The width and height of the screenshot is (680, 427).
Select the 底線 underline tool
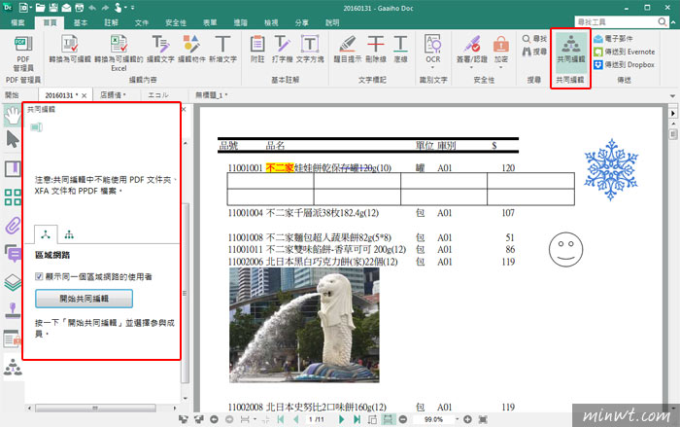coord(400,49)
